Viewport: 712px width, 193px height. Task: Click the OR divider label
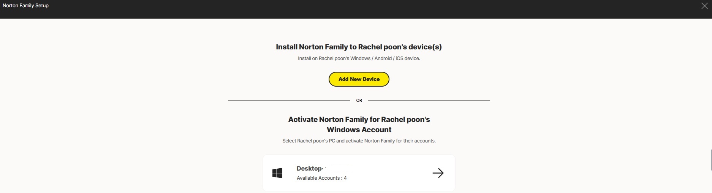coord(359,100)
